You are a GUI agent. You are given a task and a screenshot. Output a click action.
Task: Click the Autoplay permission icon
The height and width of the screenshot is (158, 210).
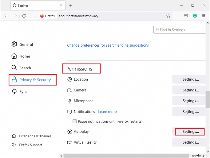(x=70, y=132)
